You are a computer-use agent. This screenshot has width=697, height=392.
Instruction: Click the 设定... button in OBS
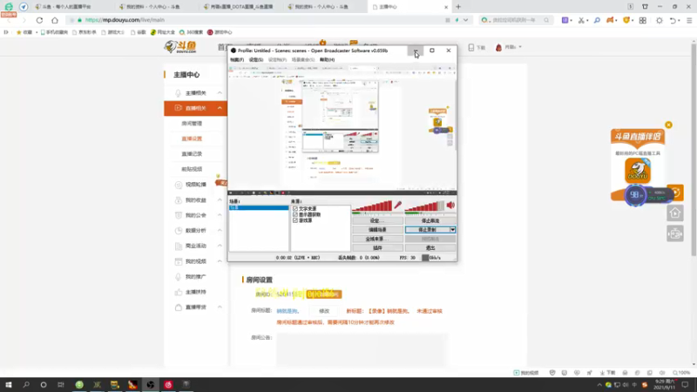377,220
